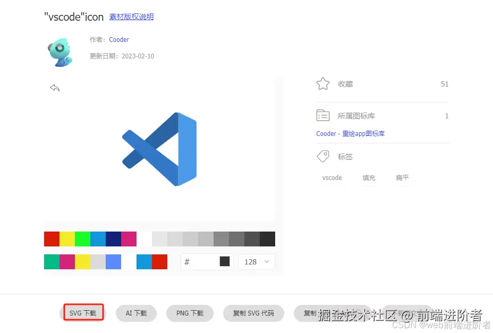The width and height of the screenshot is (493, 333).
Task: Open the 素材版权说明 copyright link
Action: click(x=131, y=16)
